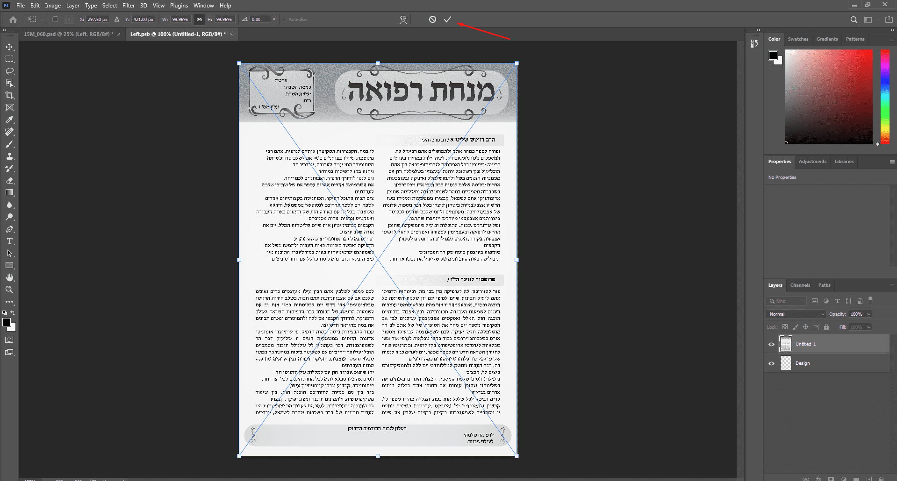Image resolution: width=897 pixels, height=481 pixels.
Task: Select the Lasso tool
Action: tap(9, 71)
